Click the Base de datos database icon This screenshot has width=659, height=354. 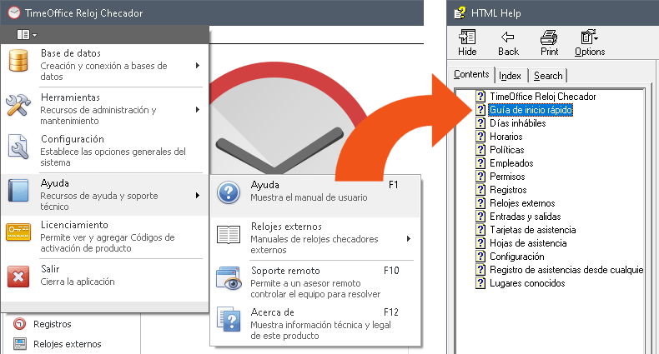click(18, 64)
